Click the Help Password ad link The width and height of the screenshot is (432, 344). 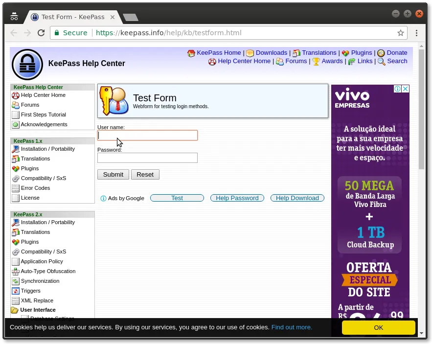[237, 198]
